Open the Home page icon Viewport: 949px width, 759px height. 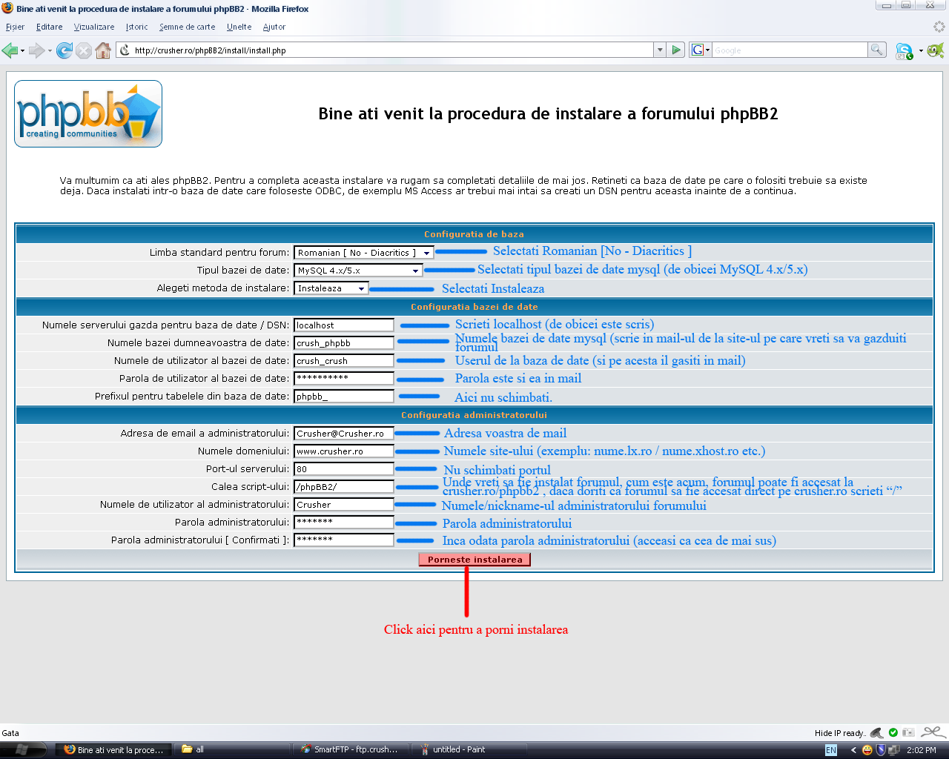103,50
